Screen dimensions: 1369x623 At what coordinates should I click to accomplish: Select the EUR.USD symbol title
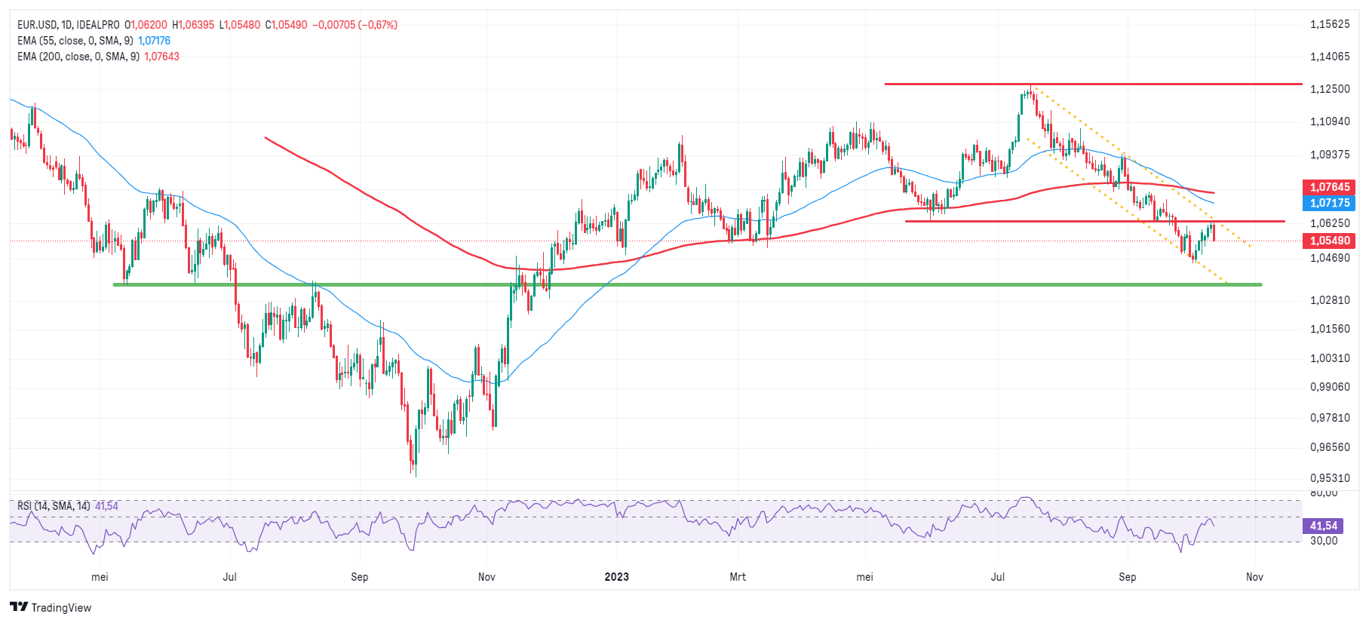point(68,25)
